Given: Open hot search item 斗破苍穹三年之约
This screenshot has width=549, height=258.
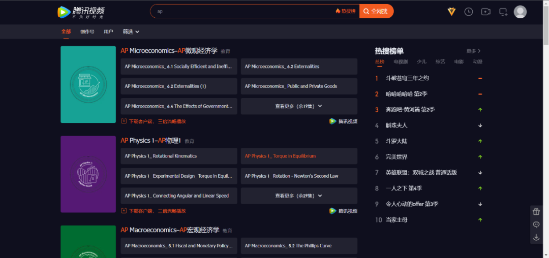Looking at the screenshot, I should [x=407, y=78].
